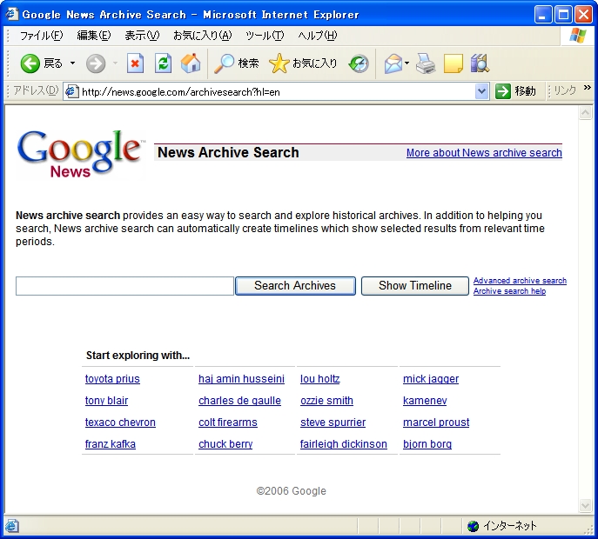Open Favorites star toolbar button
Screen dimensions: 598x539
click(x=303, y=63)
